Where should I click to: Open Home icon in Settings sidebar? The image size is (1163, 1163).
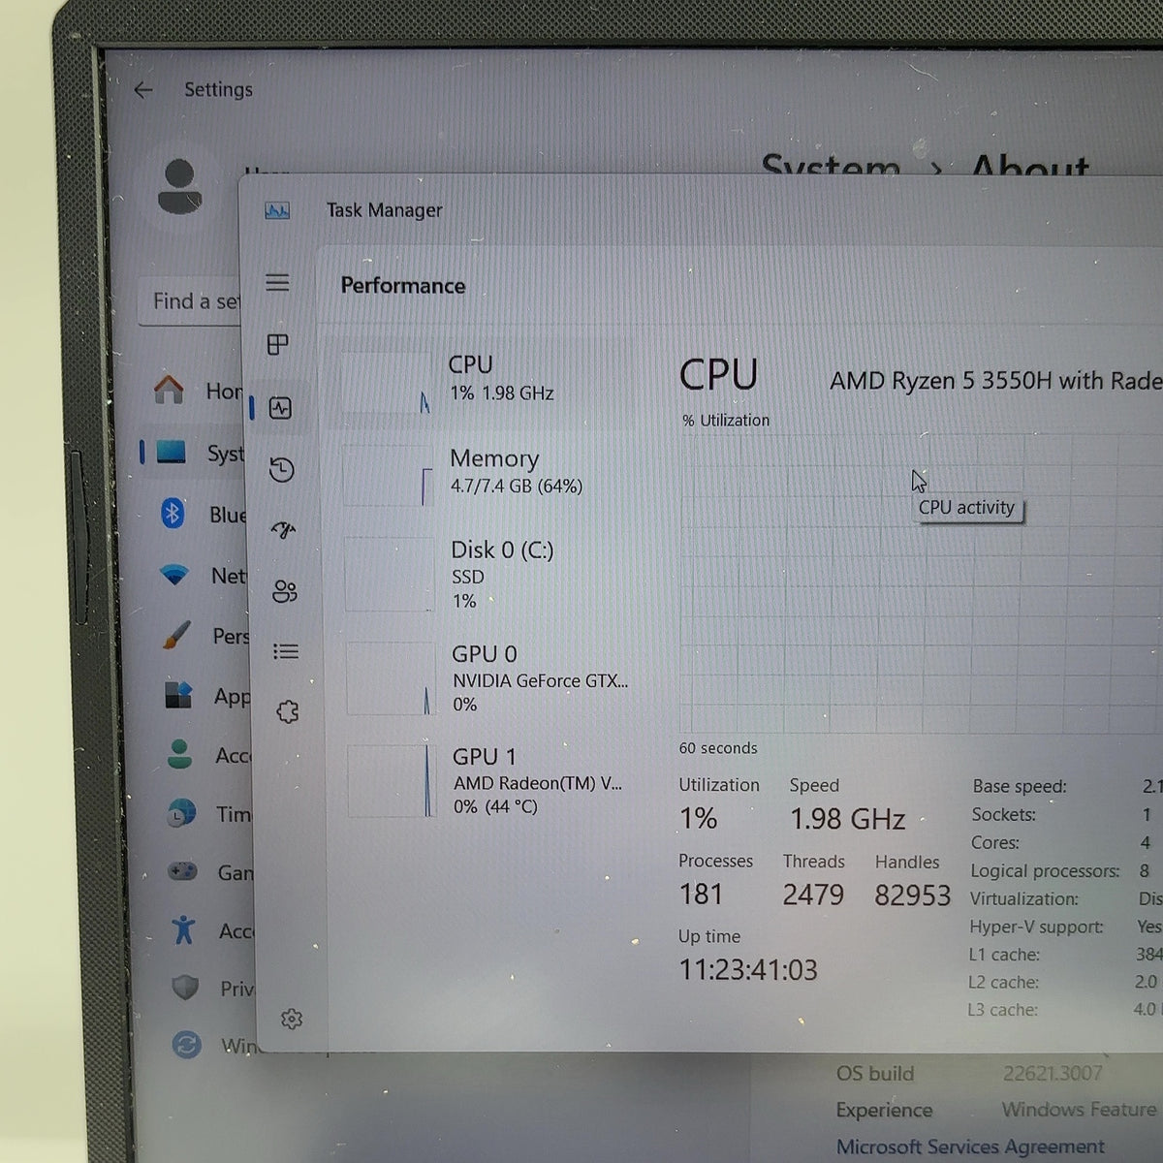click(169, 390)
